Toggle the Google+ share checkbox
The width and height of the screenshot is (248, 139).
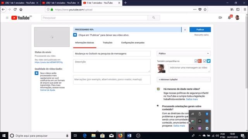196,61
